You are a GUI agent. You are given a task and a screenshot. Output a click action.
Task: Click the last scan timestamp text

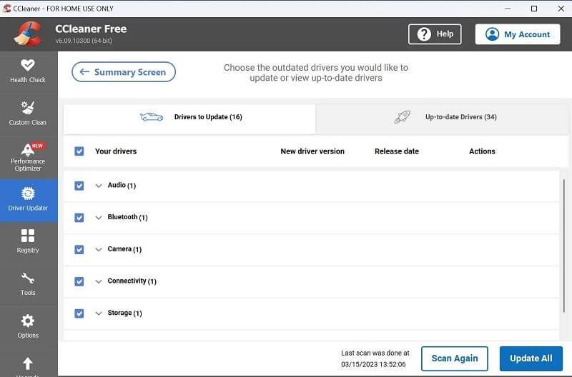coord(373,364)
